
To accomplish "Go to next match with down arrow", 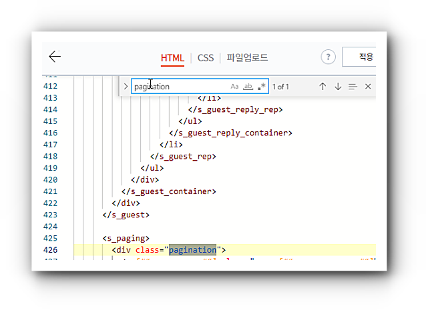I will point(338,87).
